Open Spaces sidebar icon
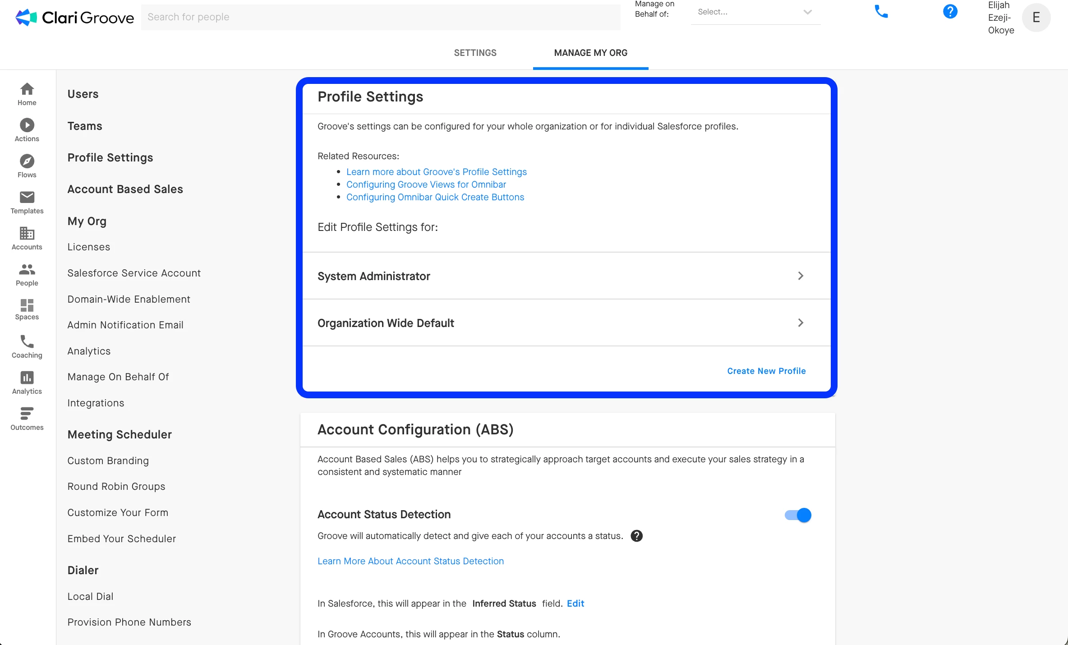 pyautogui.click(x=27, y=309)
